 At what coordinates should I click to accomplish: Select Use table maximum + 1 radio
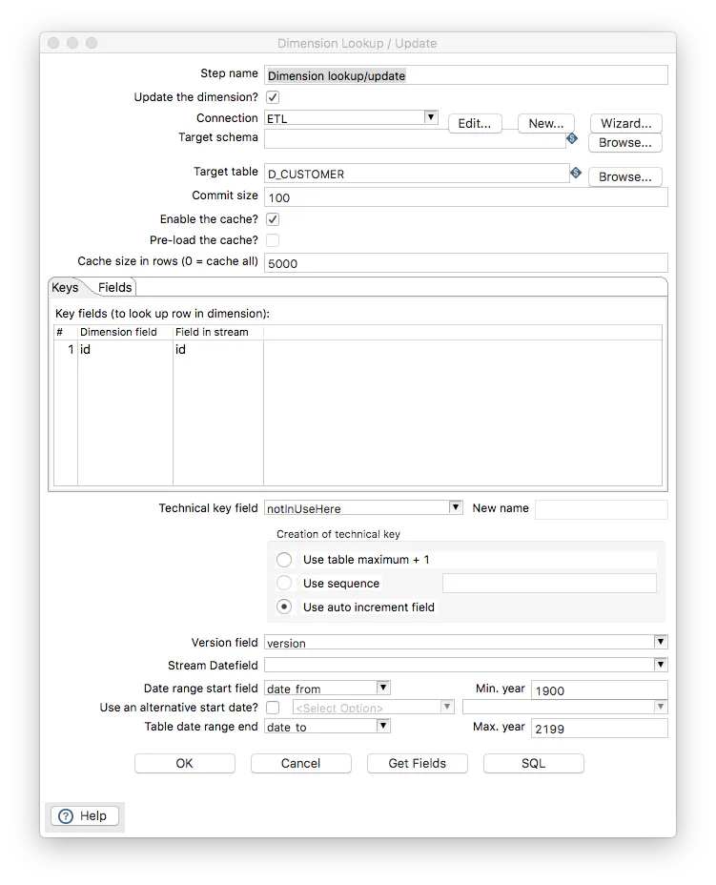(284, 560)
